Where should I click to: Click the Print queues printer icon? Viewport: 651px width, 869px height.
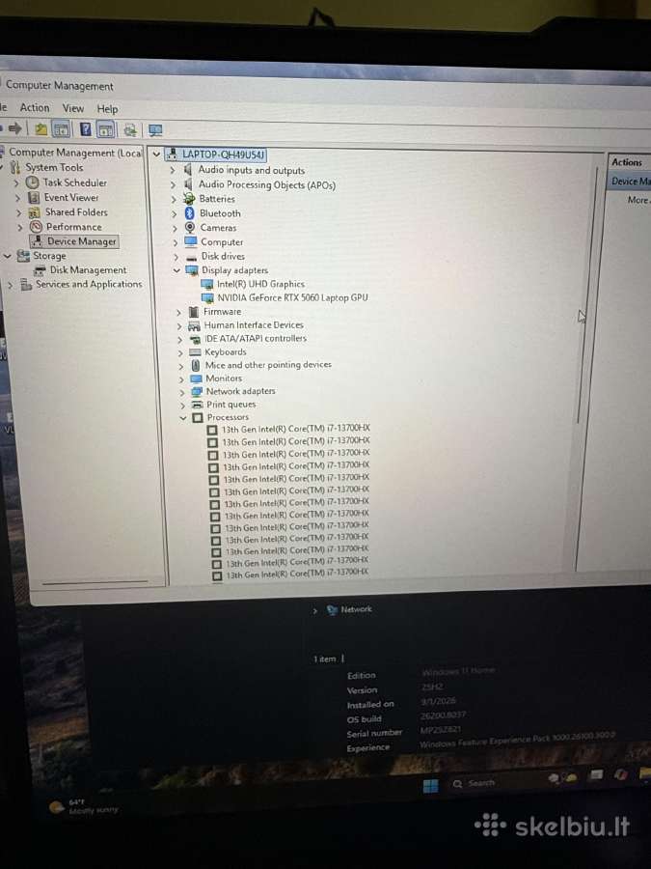197,405
